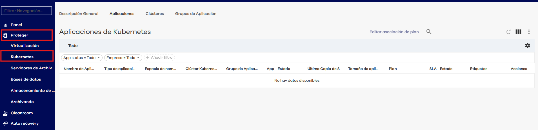Open Virtualización in the sidebar
The width and height of the screenshot is (538, 130).
coord(25,45)
